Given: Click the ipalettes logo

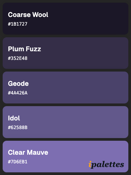Looking at the screenshot, I should (106, 165).
